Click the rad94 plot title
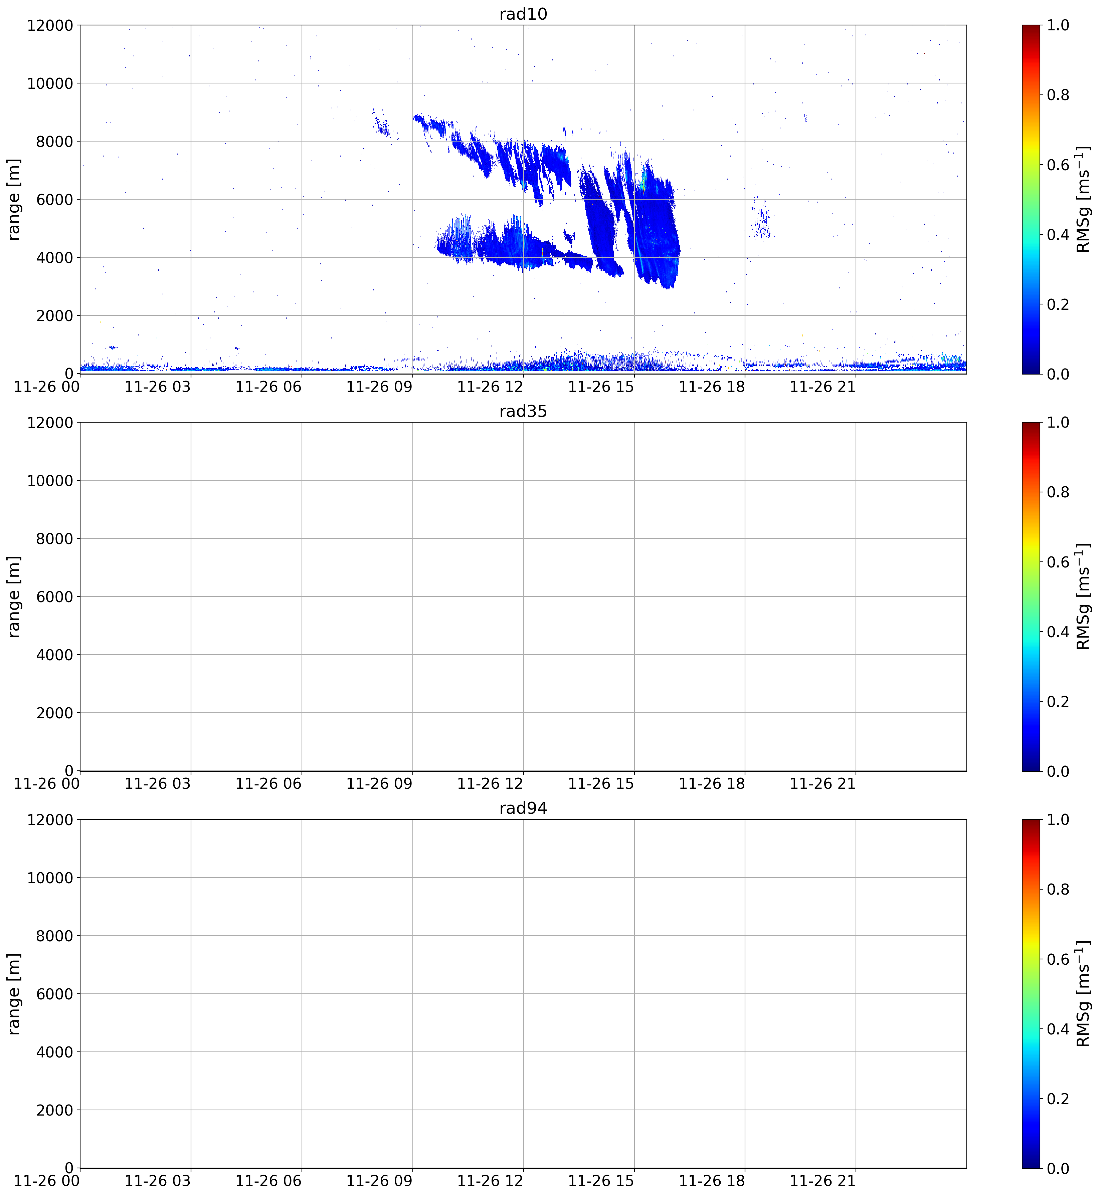This screenshot has width=1100, height=1196. [x=523, y=808]
